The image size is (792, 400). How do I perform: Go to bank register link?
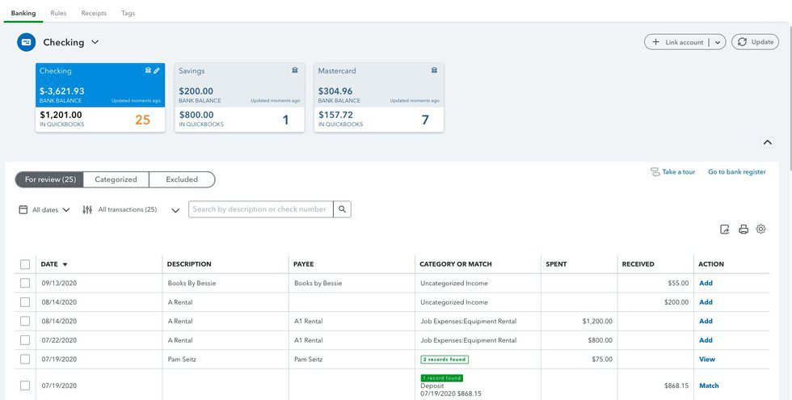pyautogui.click(x=736, y=172)
